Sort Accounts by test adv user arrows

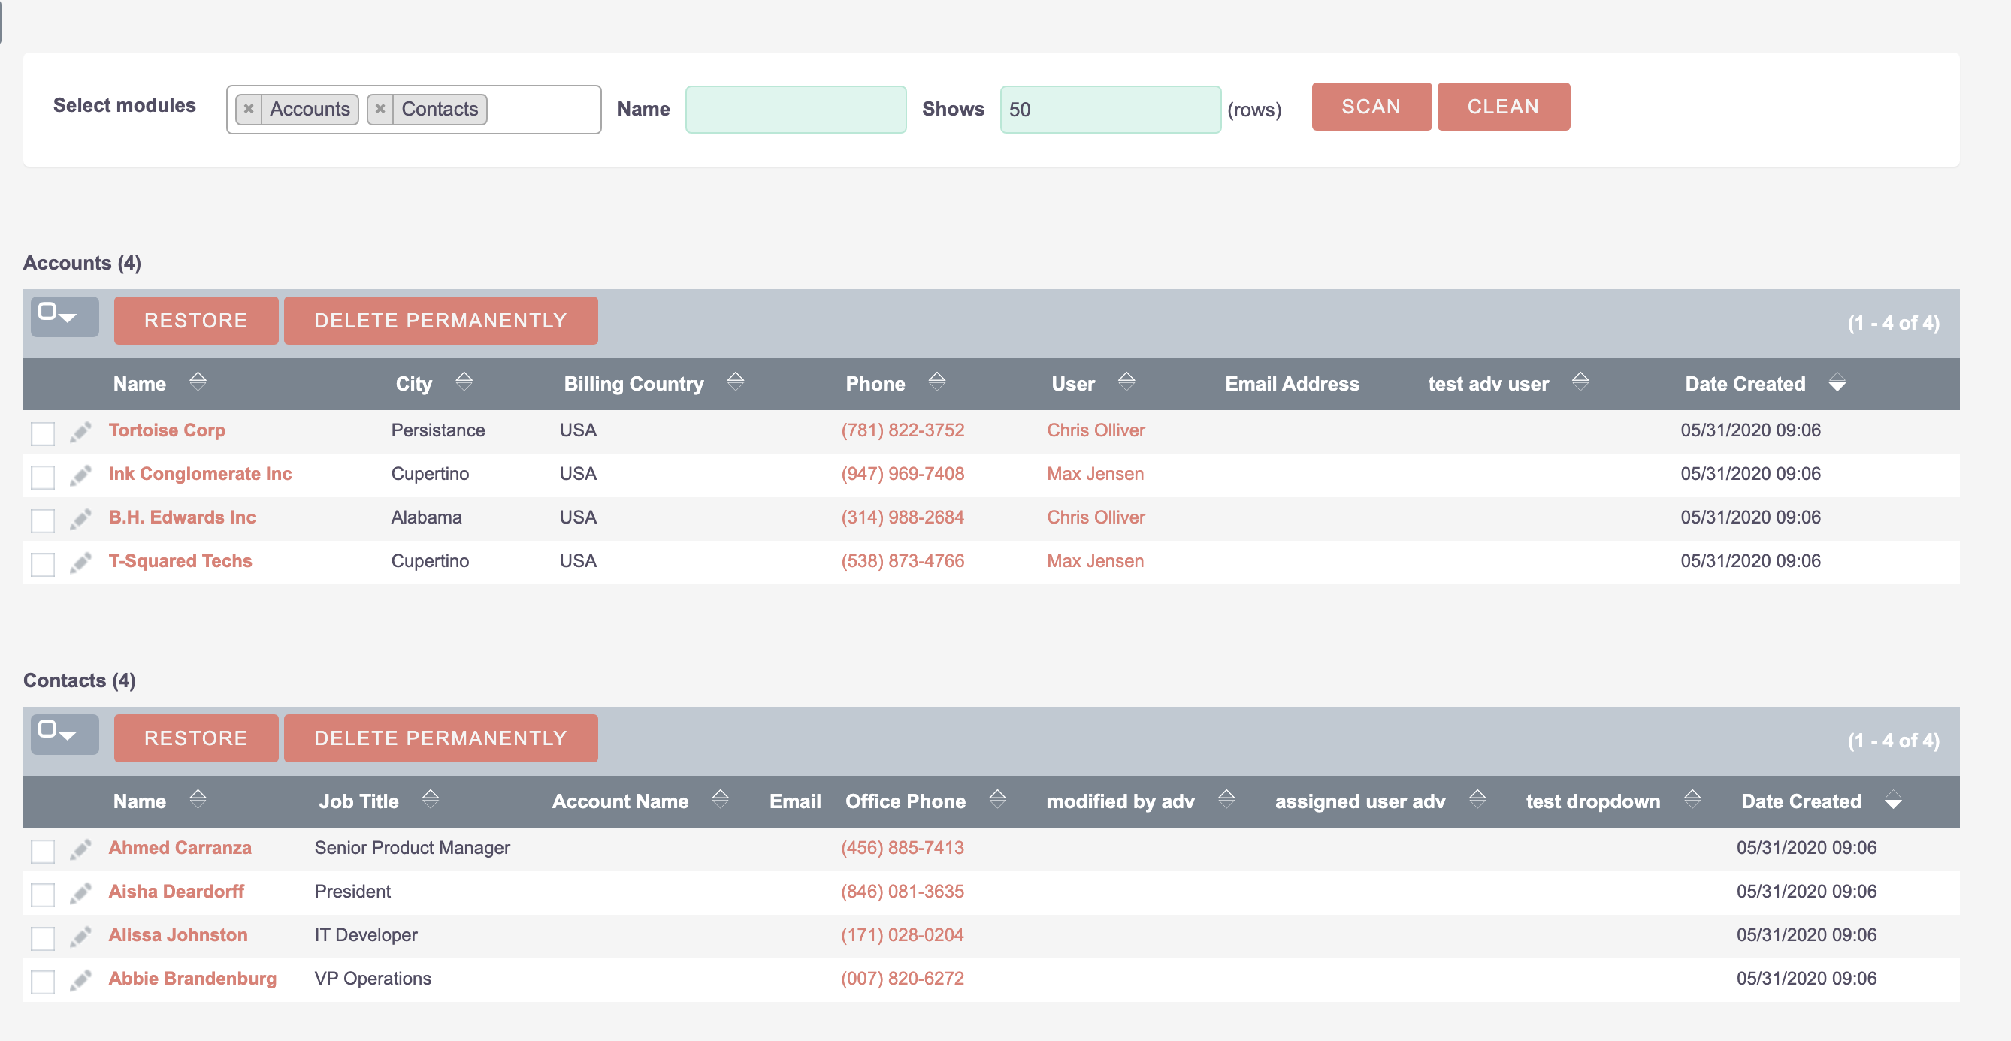click(x=1580, y=382)
